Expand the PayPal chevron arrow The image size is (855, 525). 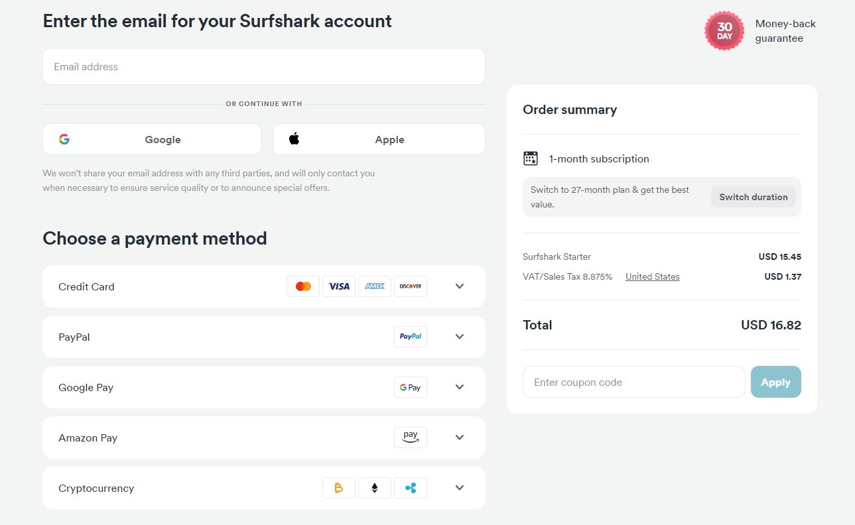click(460, 337)
